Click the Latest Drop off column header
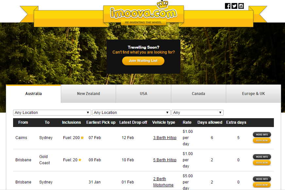The width and height of the screenshot is (285, 190). (x=133, y=122)
